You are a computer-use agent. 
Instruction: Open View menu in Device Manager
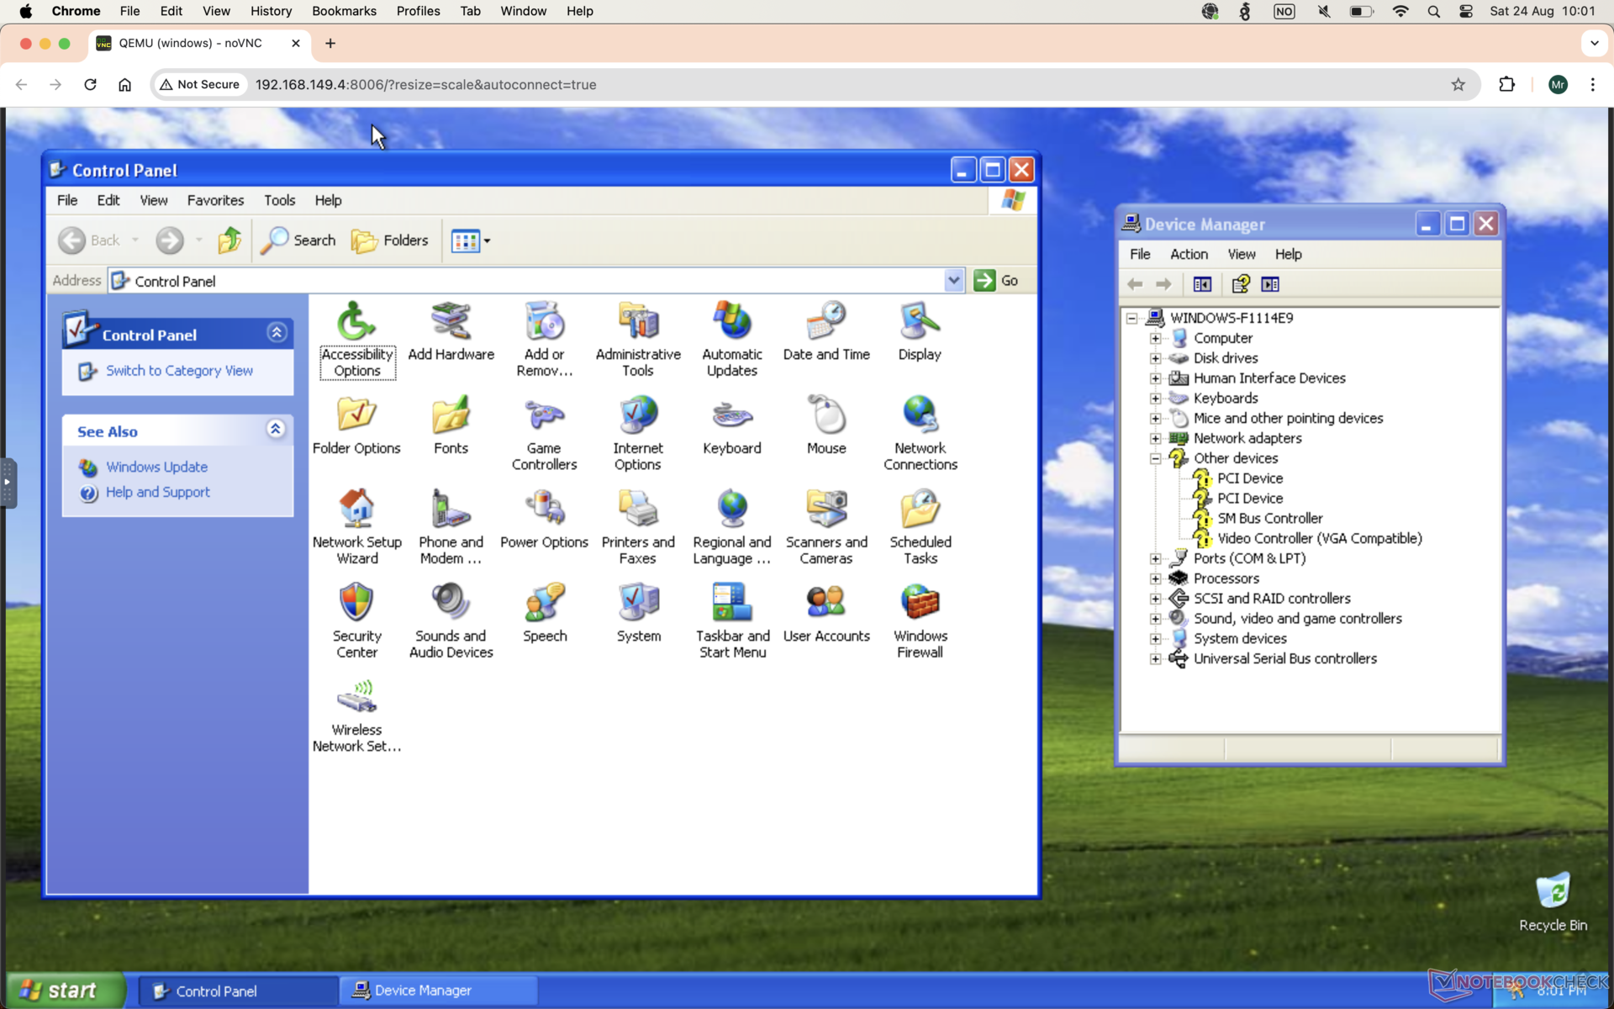[1241, 254]
